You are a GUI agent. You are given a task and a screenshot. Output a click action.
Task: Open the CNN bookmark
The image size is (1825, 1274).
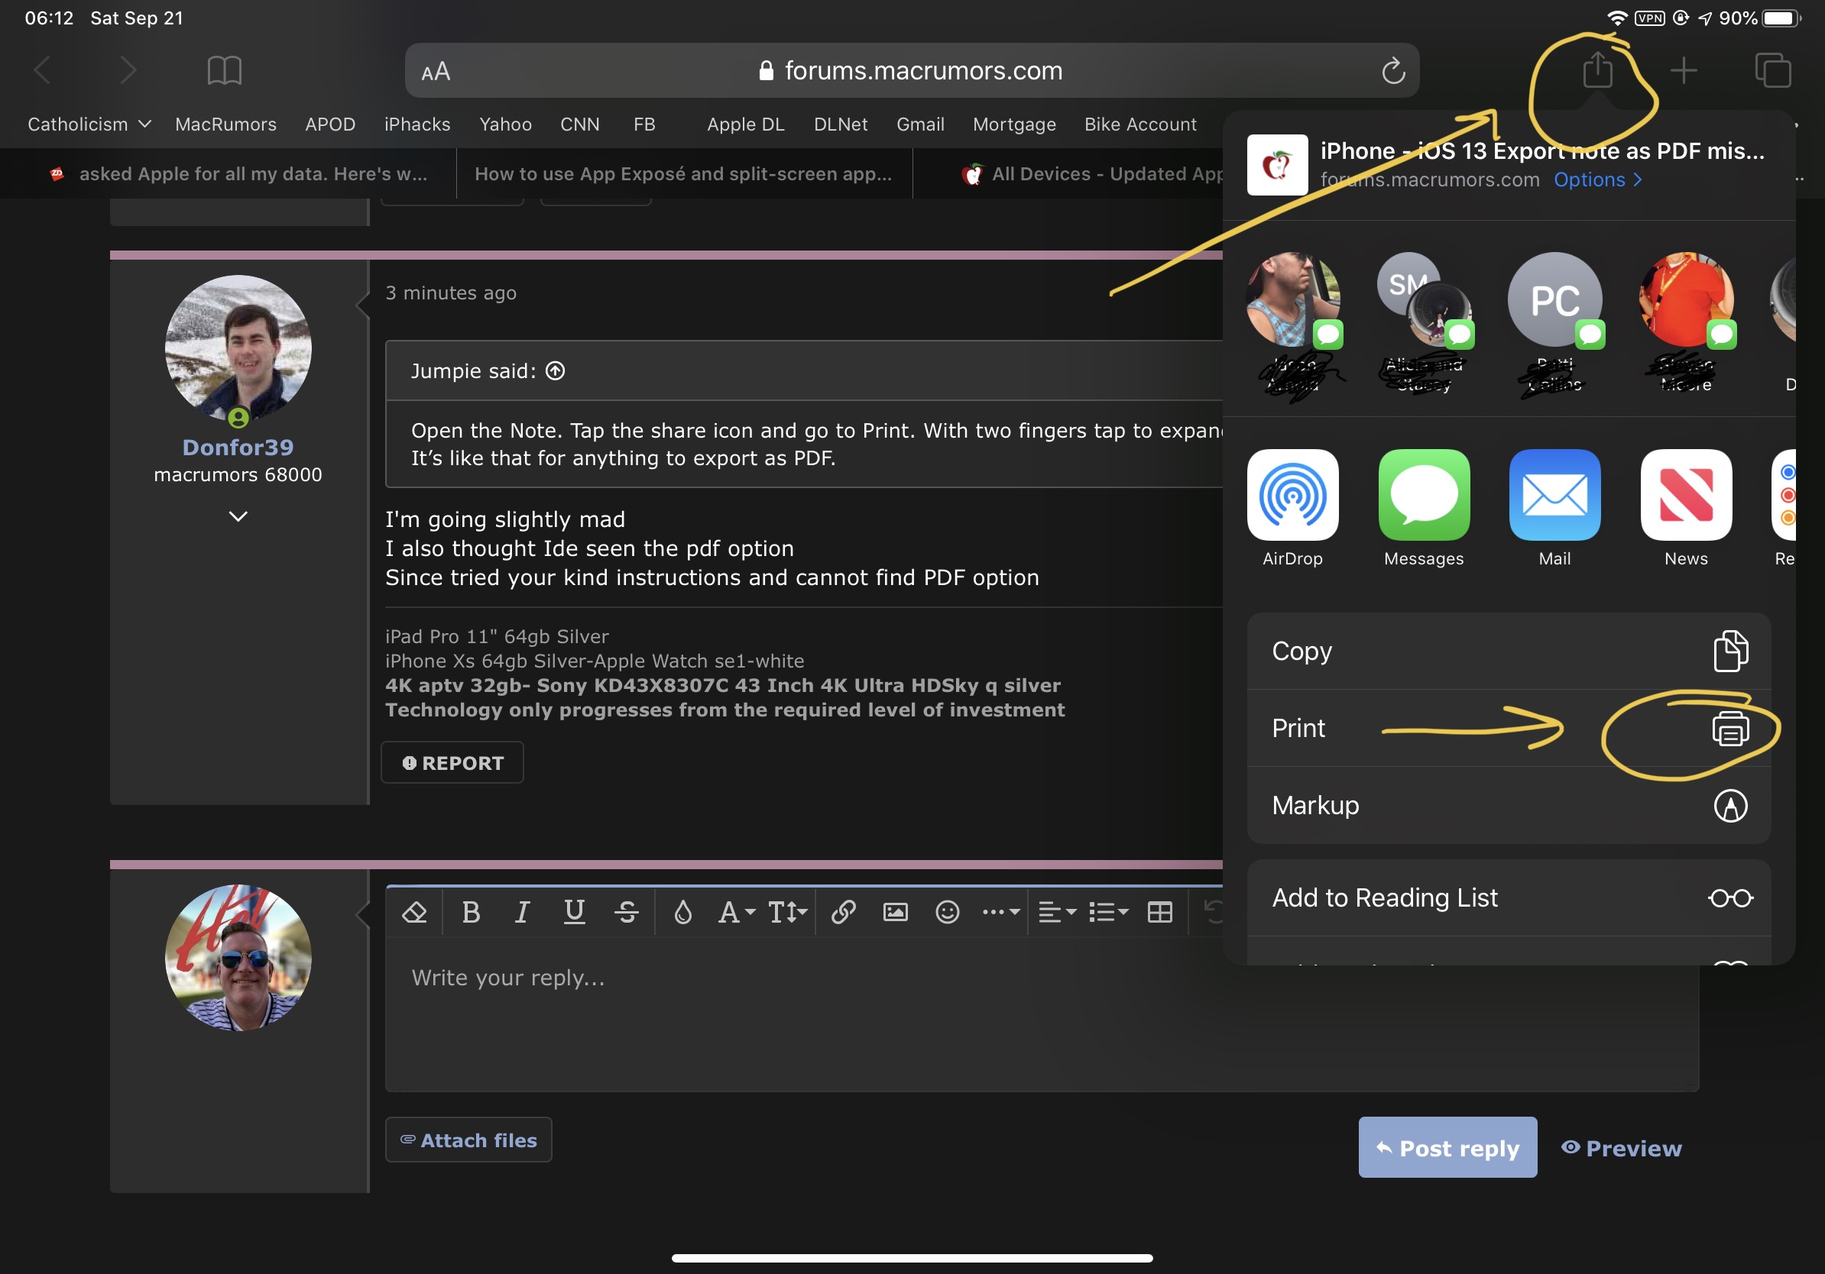(x=579, y=124)
